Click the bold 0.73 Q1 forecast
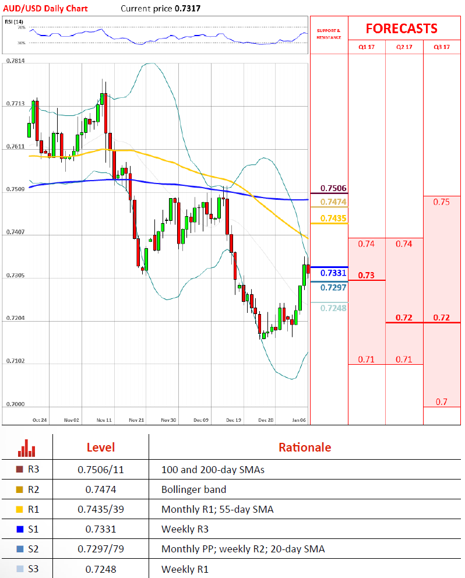Screen dimensions: 465x578 [366, 276]
